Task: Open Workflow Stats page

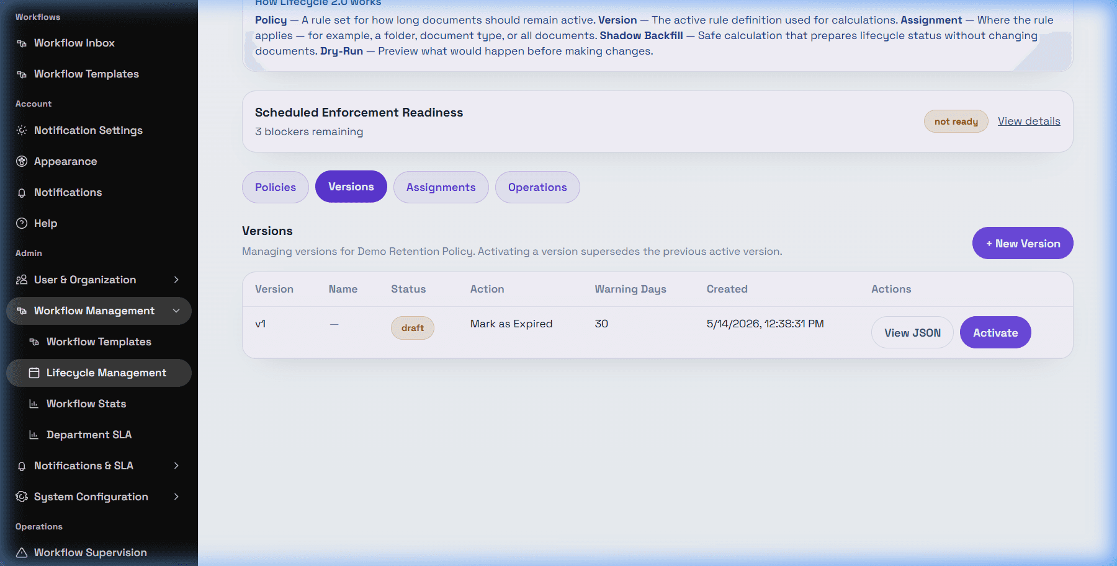Action: pos(99,404)
